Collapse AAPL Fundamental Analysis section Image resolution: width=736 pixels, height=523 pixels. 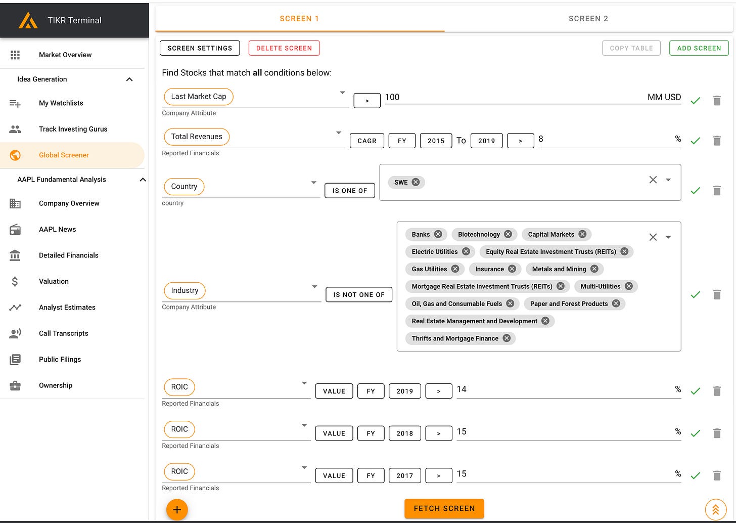pos(143,180)
